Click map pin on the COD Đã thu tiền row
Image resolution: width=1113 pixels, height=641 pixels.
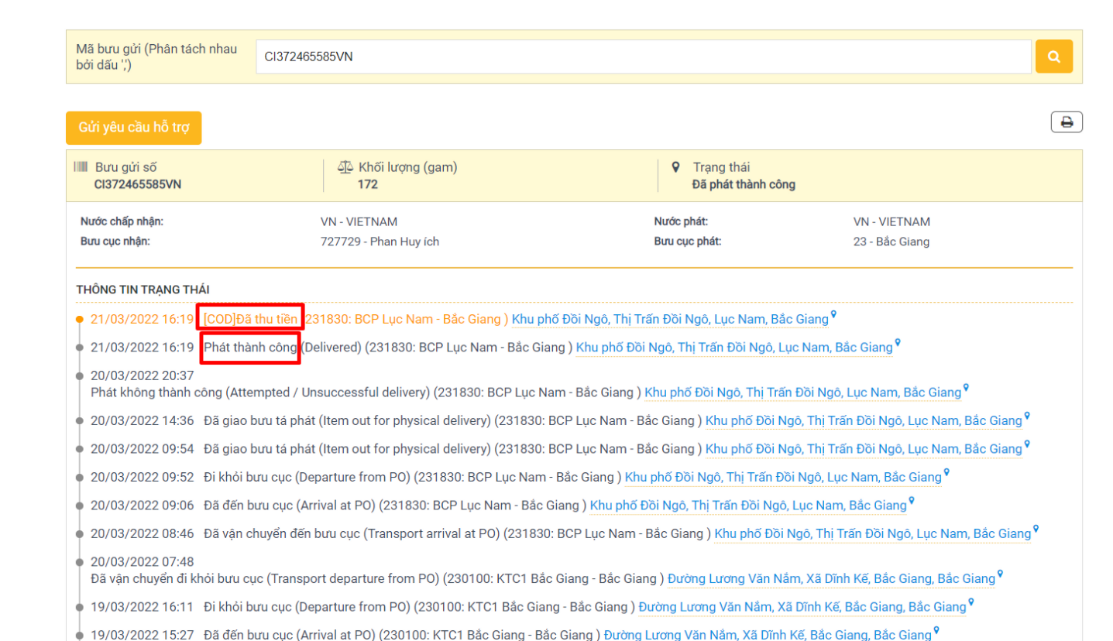coord(833,315)
